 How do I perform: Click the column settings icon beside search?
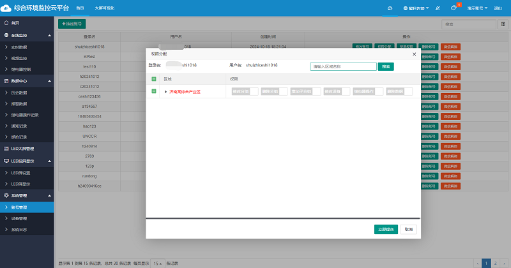pyautogui.click(x=503, y=24)
